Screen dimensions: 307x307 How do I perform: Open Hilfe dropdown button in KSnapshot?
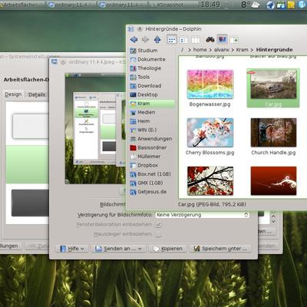(x=72, y=249)
